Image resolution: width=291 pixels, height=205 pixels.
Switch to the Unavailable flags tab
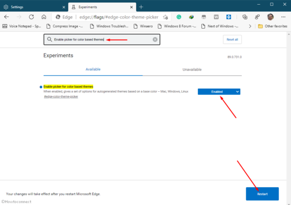[192, 70]
